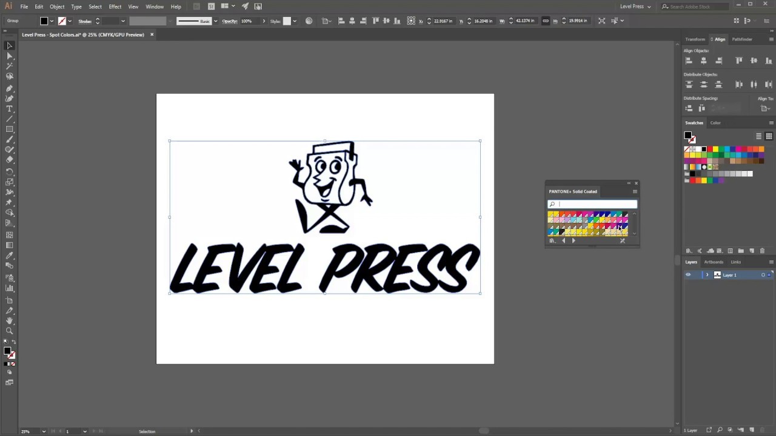776x436 pixels.
Task: Click Horizontal Align Center in Align panel
Action: 703,61
